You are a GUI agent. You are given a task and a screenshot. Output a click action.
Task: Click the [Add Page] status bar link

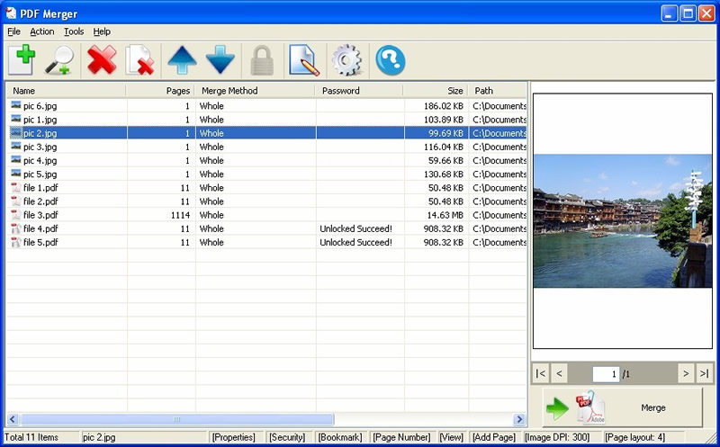pos(494,437)
